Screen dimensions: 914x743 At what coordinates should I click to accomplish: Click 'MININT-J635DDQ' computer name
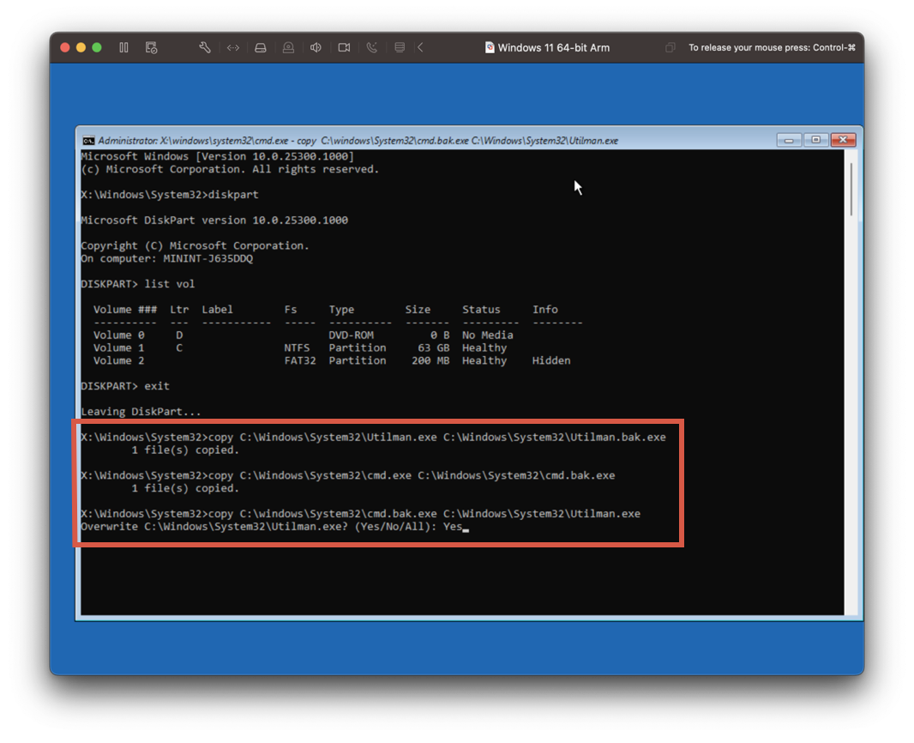tap(208, 259)
